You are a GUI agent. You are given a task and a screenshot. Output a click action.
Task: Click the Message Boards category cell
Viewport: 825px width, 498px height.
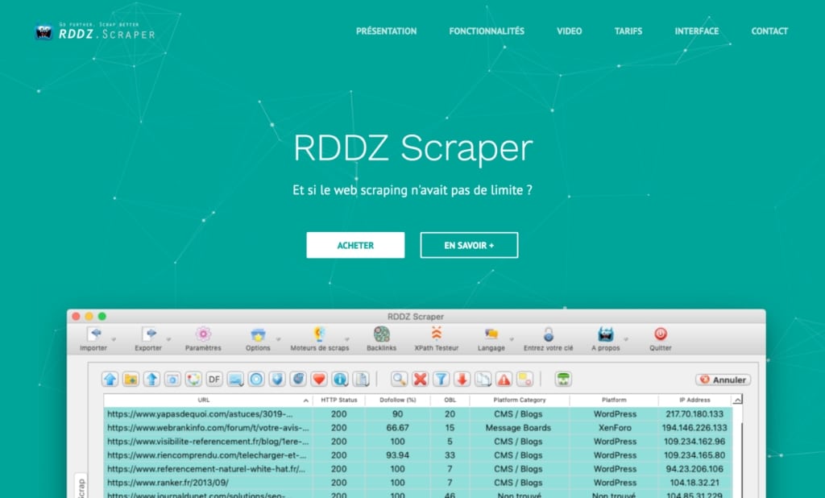pyautogui.click(x=518, y=428)
